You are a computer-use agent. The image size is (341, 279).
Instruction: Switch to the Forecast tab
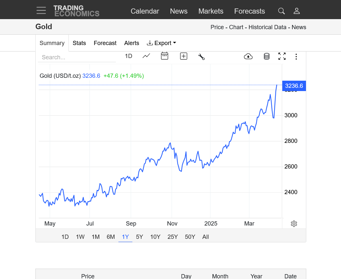(105, 43)
